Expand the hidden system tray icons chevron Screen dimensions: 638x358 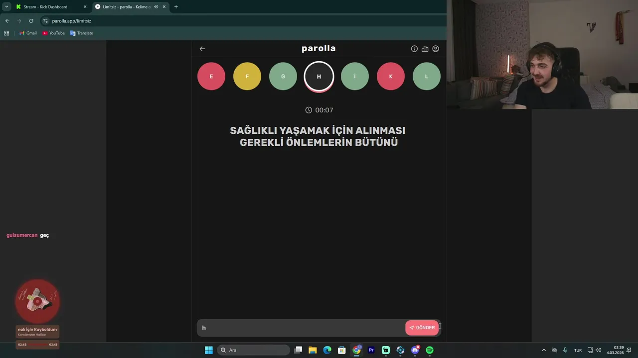coord(544,350)
